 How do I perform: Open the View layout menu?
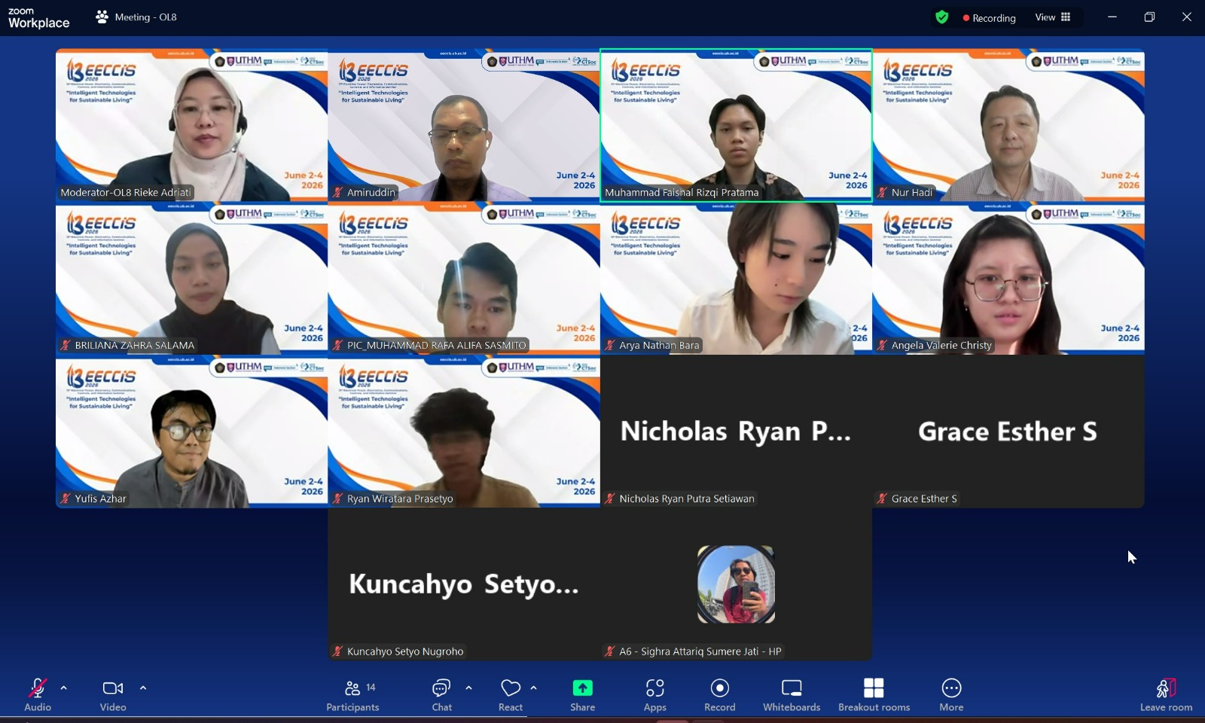1053,17
